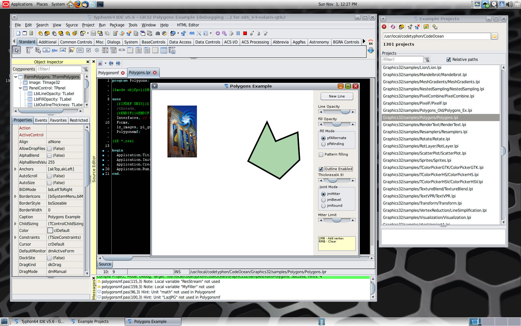This screenshot has width=521, height=326.
Task: Select the TEdit component icon
Action: [63, 50]
